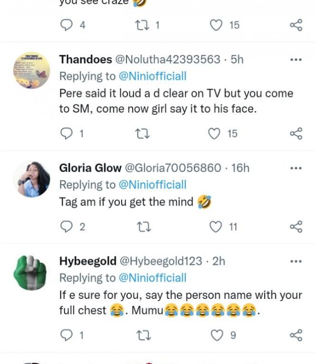Open more options on Thandoes' tweet

pos(296,60)
